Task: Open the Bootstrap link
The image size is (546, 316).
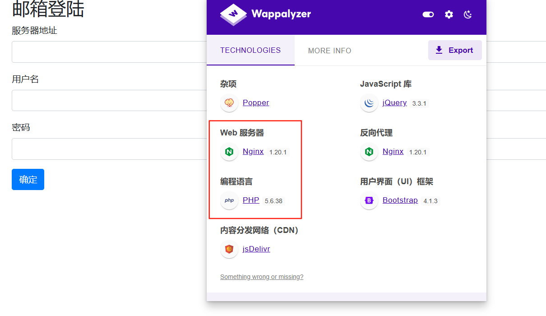Action: [x=400, y=200]
